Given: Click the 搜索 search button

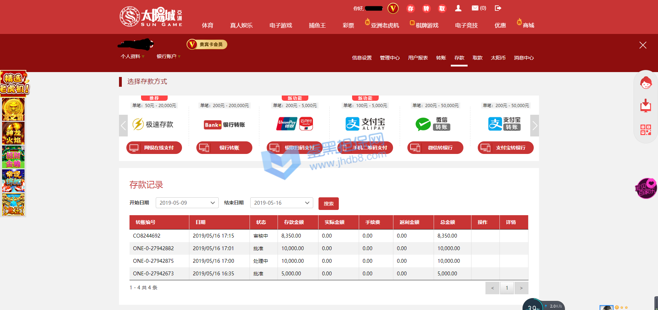Looking at the screenshot, I should click(x=328, y=204).
